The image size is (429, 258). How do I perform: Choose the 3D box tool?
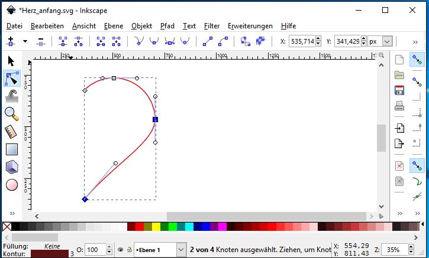pos(11,167)
